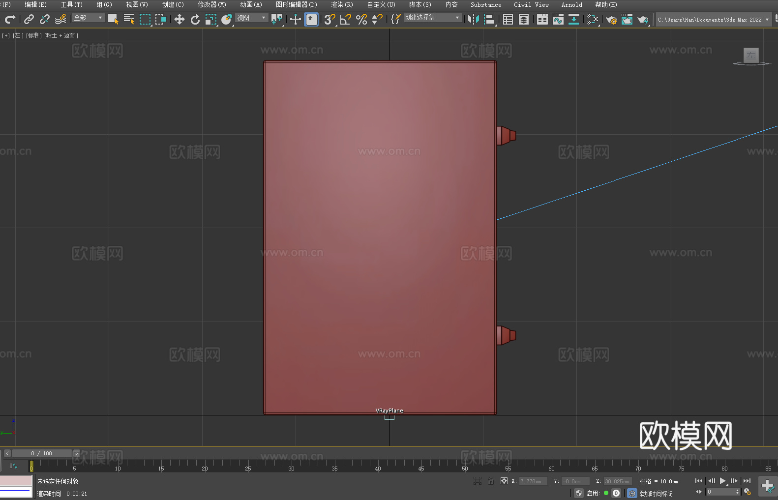The width and height of the screenshot is (778, 500).
Task: Open Select by Name list icon
Action: pyautogui.click(x=129, y=19)
